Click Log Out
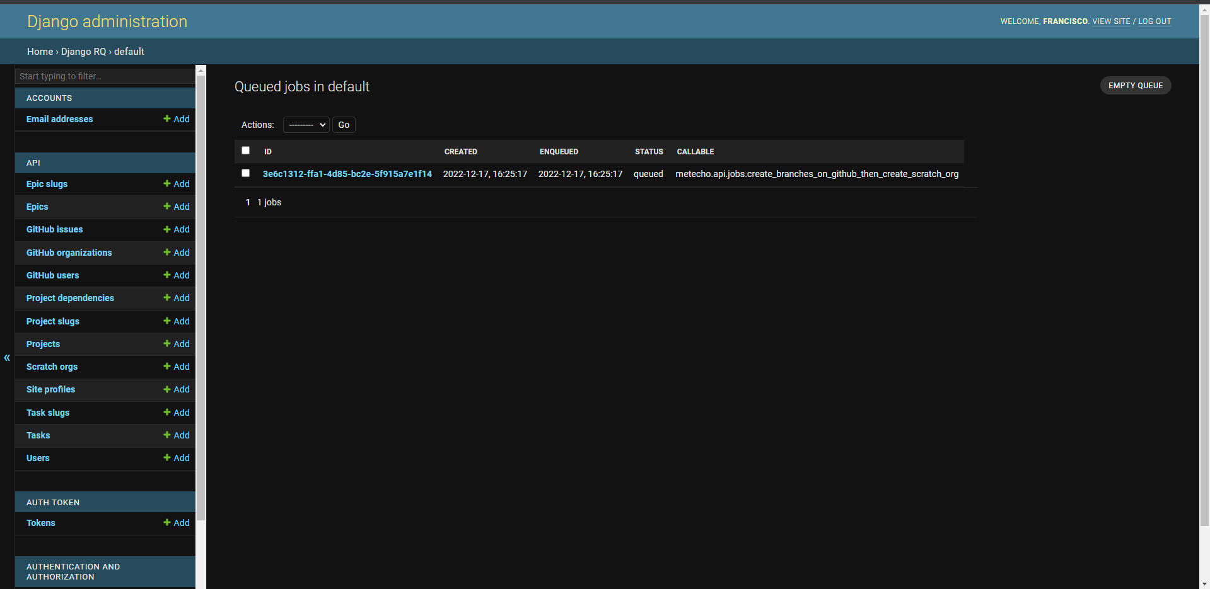 tap(1155, 21)
